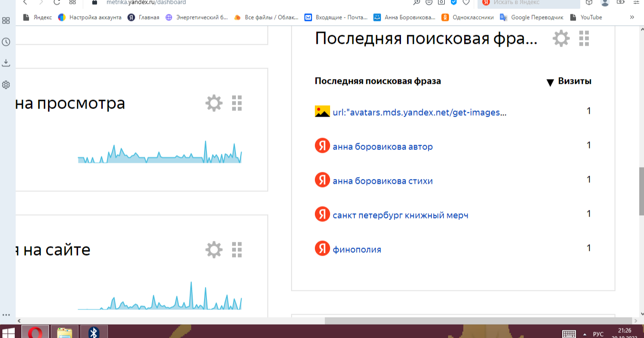Open 'Яндекс' bookmark
The width and height of the screenshot is (644, 338).
click(x=38, y=18)
